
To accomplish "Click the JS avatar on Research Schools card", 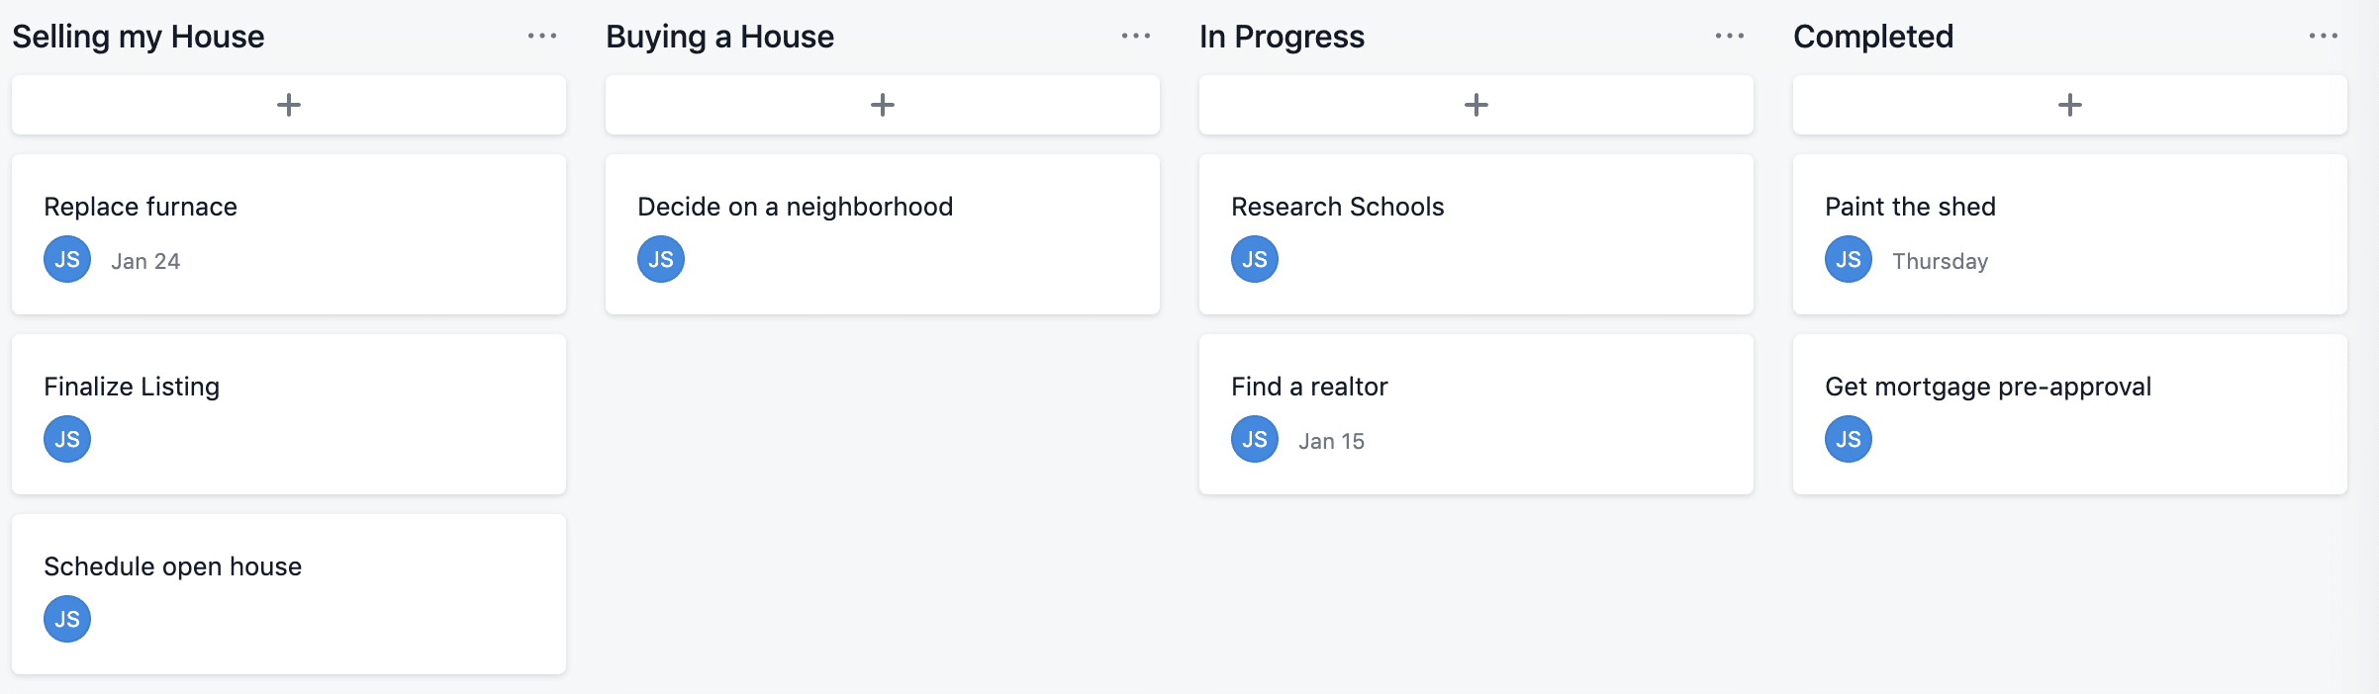I will tap(1253, 259).
